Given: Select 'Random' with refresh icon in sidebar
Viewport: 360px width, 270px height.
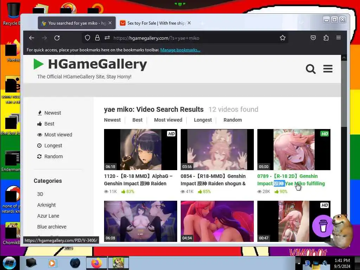Looking at the screenshot, I should click(50, 156).
